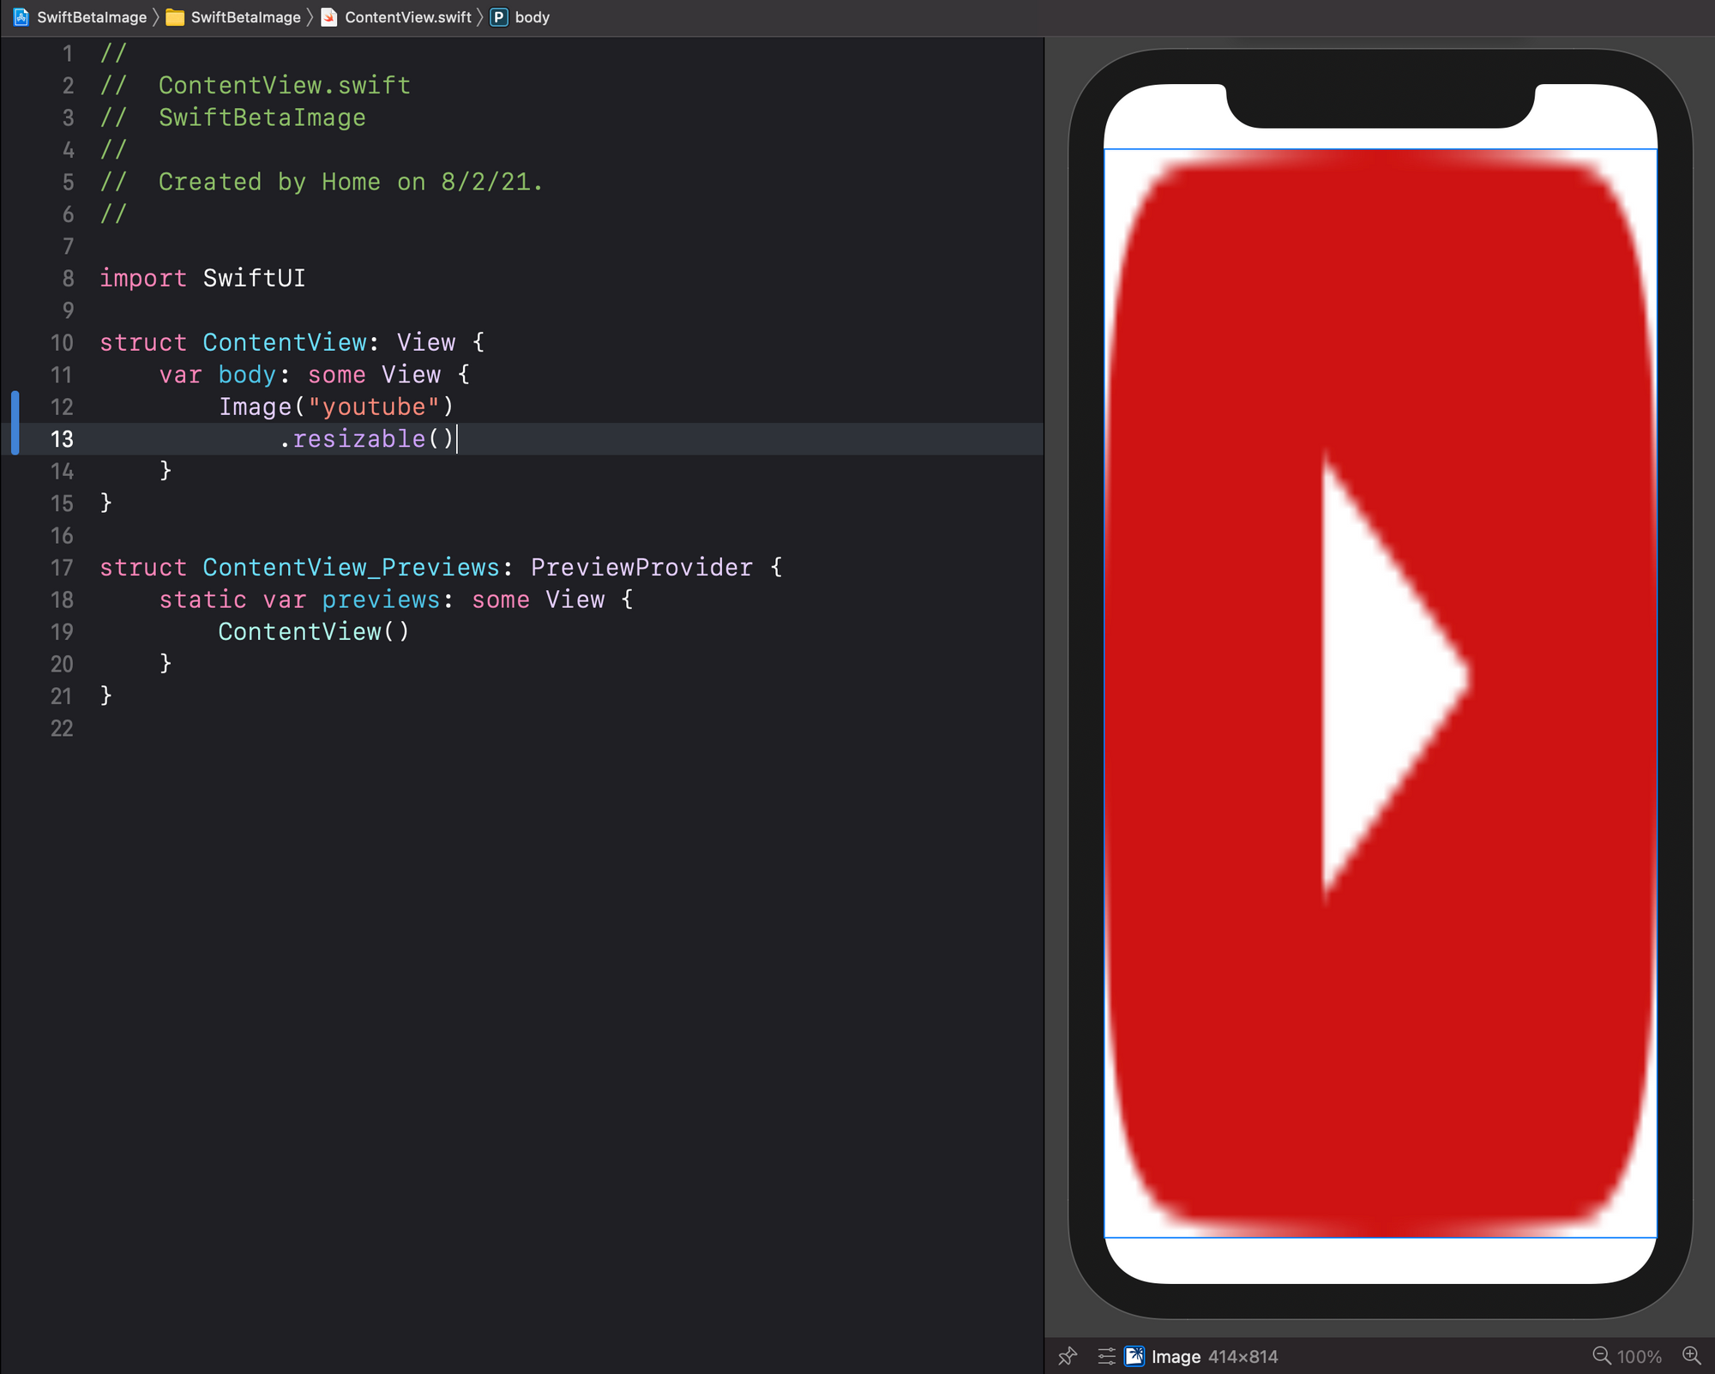
Task: Click the 'ContentView.swift' header comment
Action: pyautogui.click(x=285, y=86)
